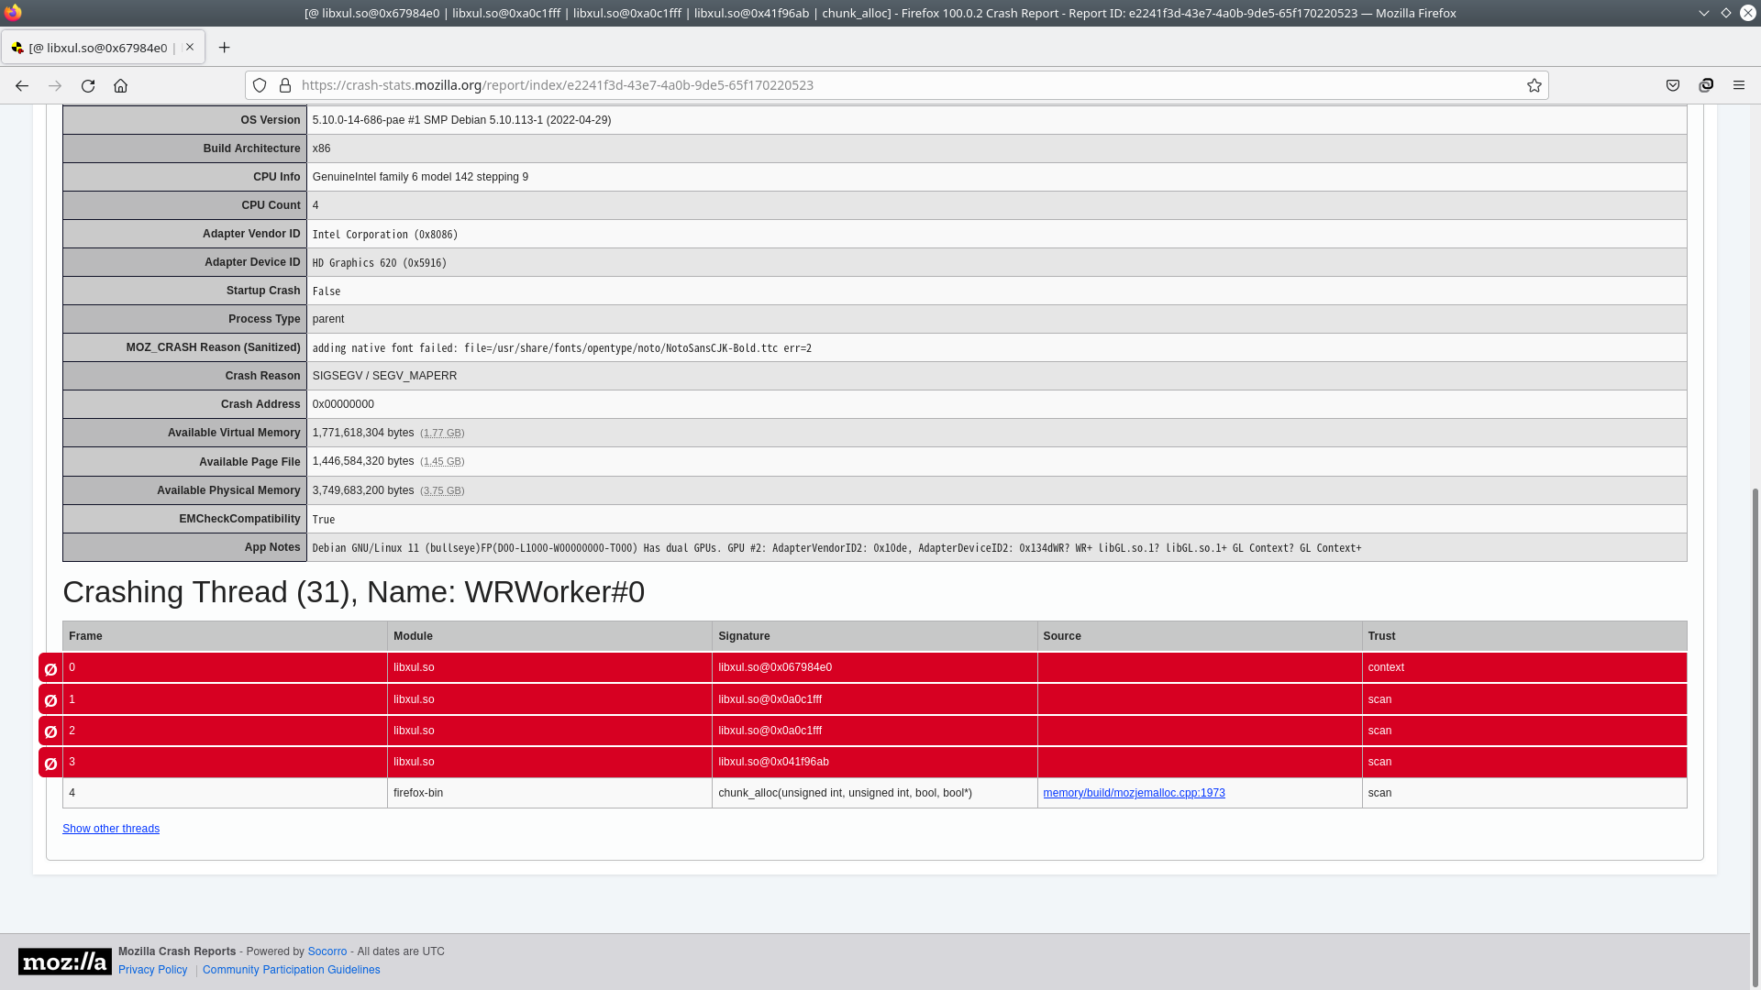This screenshot has height=990, width=1761.
Task: Select signature libxul.so@0x041f96ab
Action: pyautogui.click(x=773, y=762)
